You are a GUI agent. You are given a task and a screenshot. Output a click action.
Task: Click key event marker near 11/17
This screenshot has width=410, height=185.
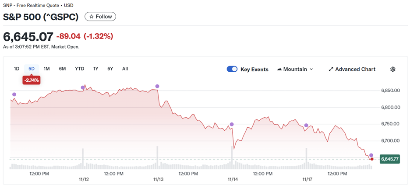pos(306,126)
